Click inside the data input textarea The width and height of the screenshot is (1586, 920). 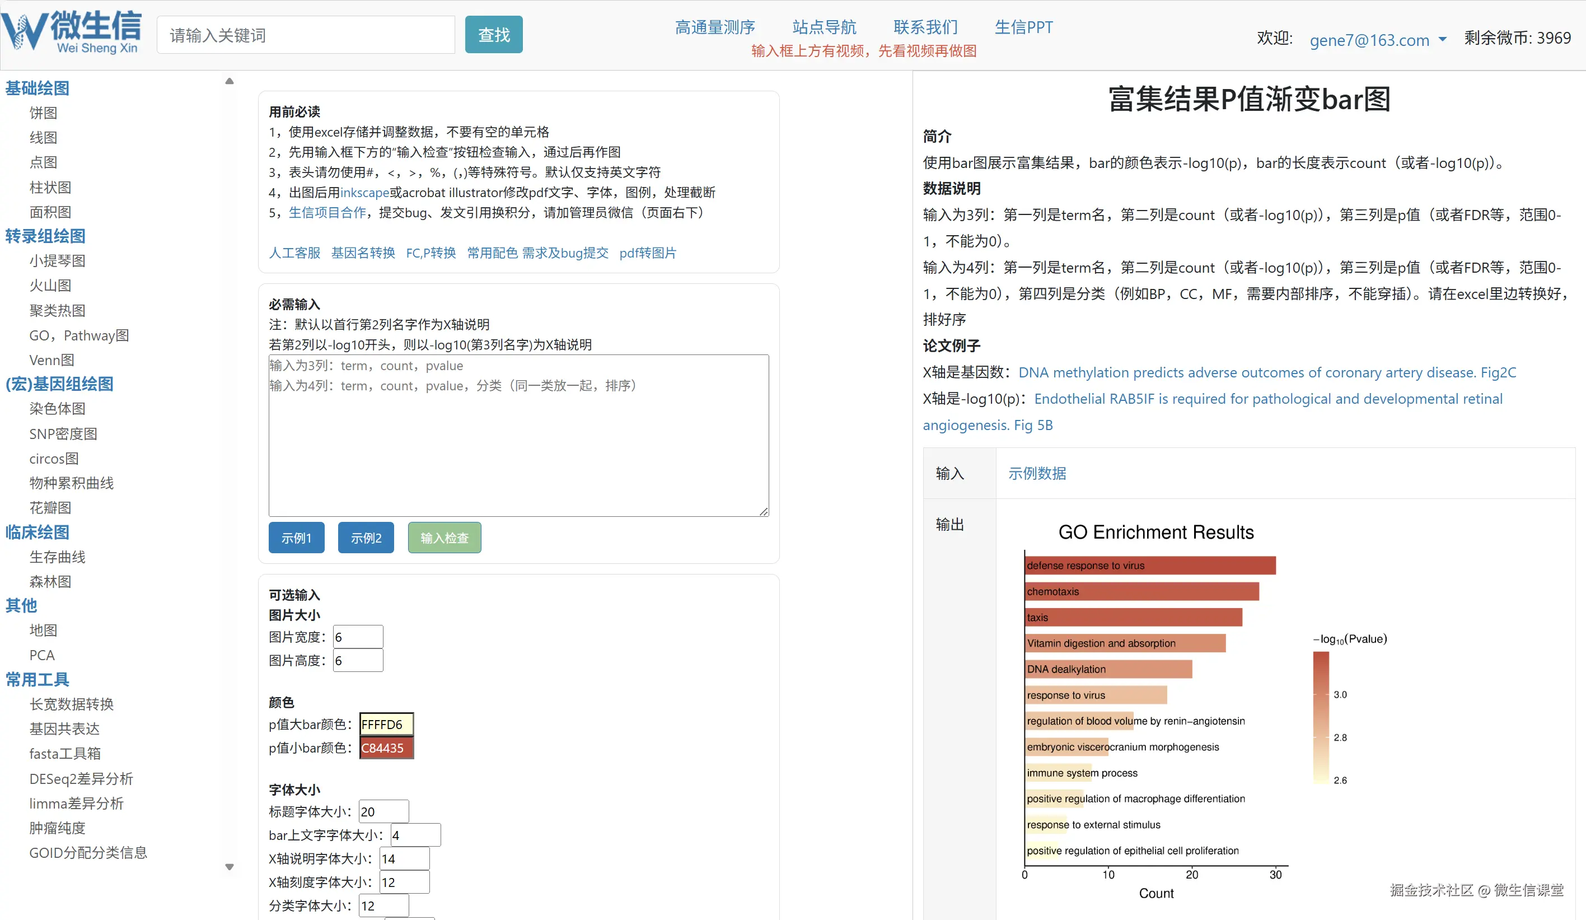[x=518, y=441]
